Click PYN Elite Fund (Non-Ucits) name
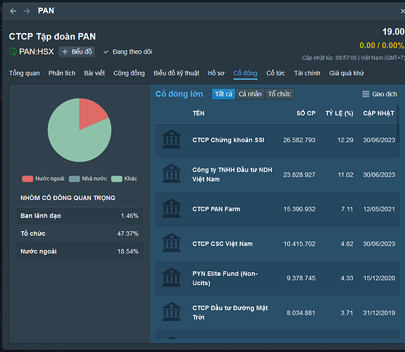Viewport: 405px width, 352px height. tap(225, 278)
